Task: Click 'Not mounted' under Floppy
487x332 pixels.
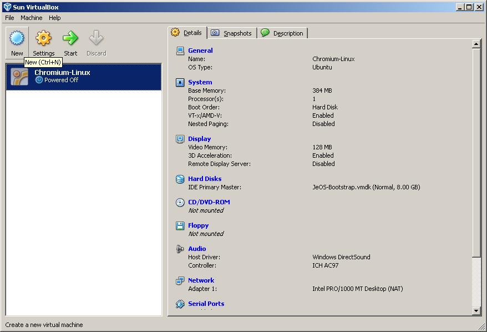Action: 206,234
